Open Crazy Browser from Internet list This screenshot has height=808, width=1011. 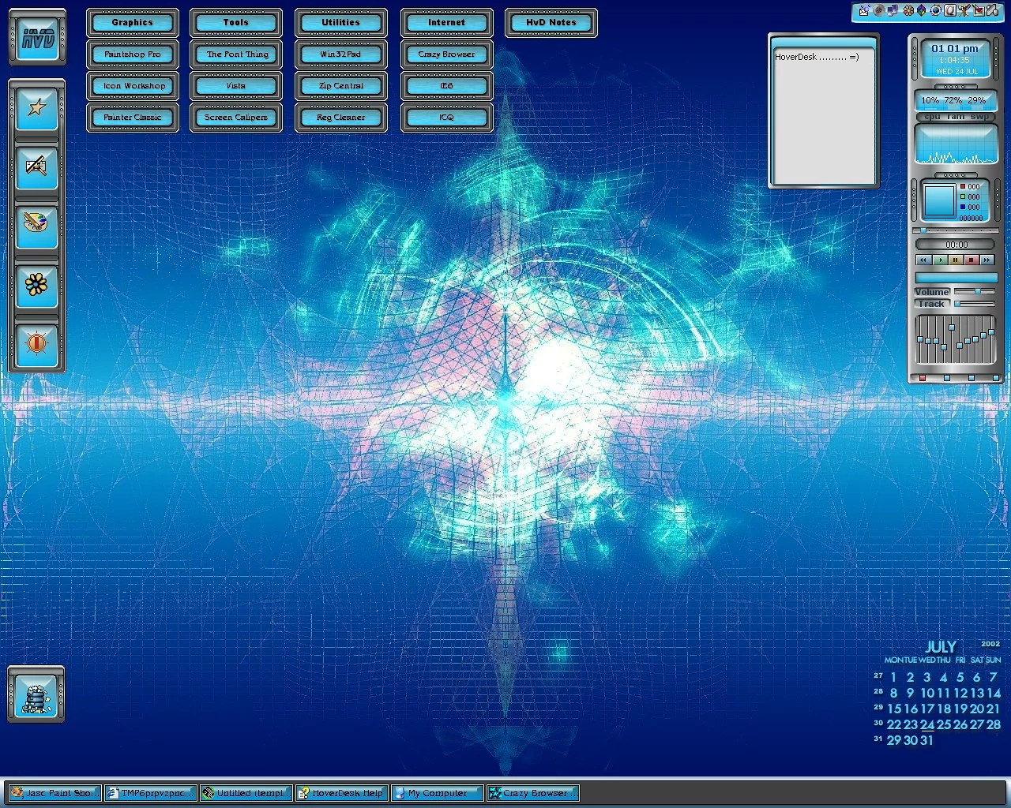point(446,54)
